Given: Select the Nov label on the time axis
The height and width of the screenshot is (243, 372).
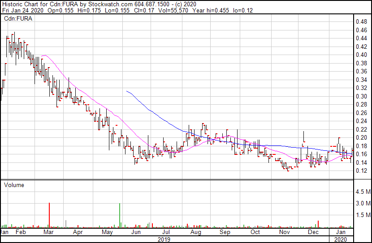Looking at the screenshot, I should point(284,233).
